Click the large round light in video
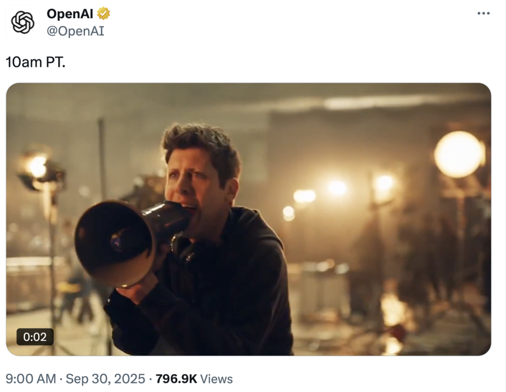This screenshot has height=392, width=506. point(459,155)
